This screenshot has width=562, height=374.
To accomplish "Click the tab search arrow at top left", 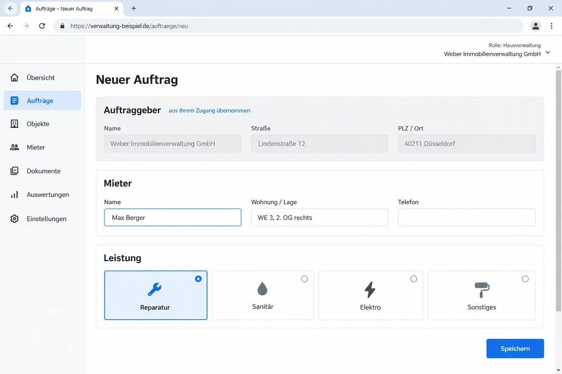I will (x=10, y=8).
